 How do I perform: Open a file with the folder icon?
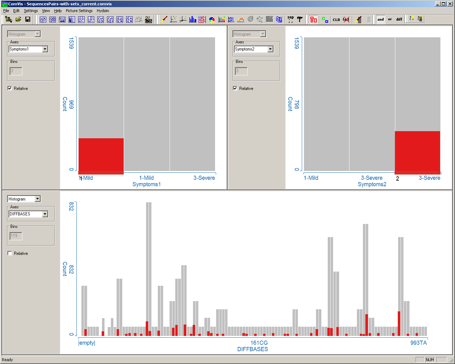tap(18, 19)
